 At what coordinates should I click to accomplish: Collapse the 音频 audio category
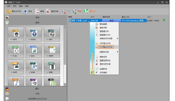coord(35,23)
